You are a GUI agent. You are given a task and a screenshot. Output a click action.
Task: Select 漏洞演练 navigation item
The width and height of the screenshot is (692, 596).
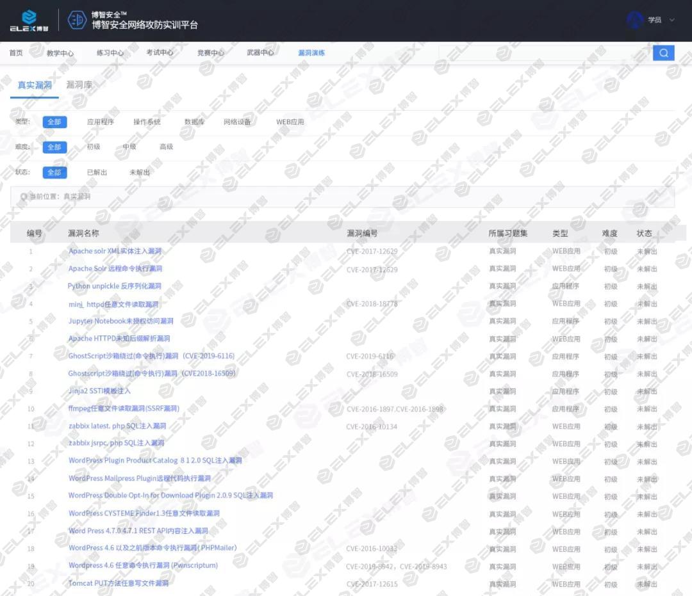(311, 53)
